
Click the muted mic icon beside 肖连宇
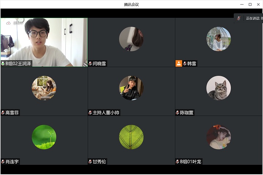pos(3,162)
